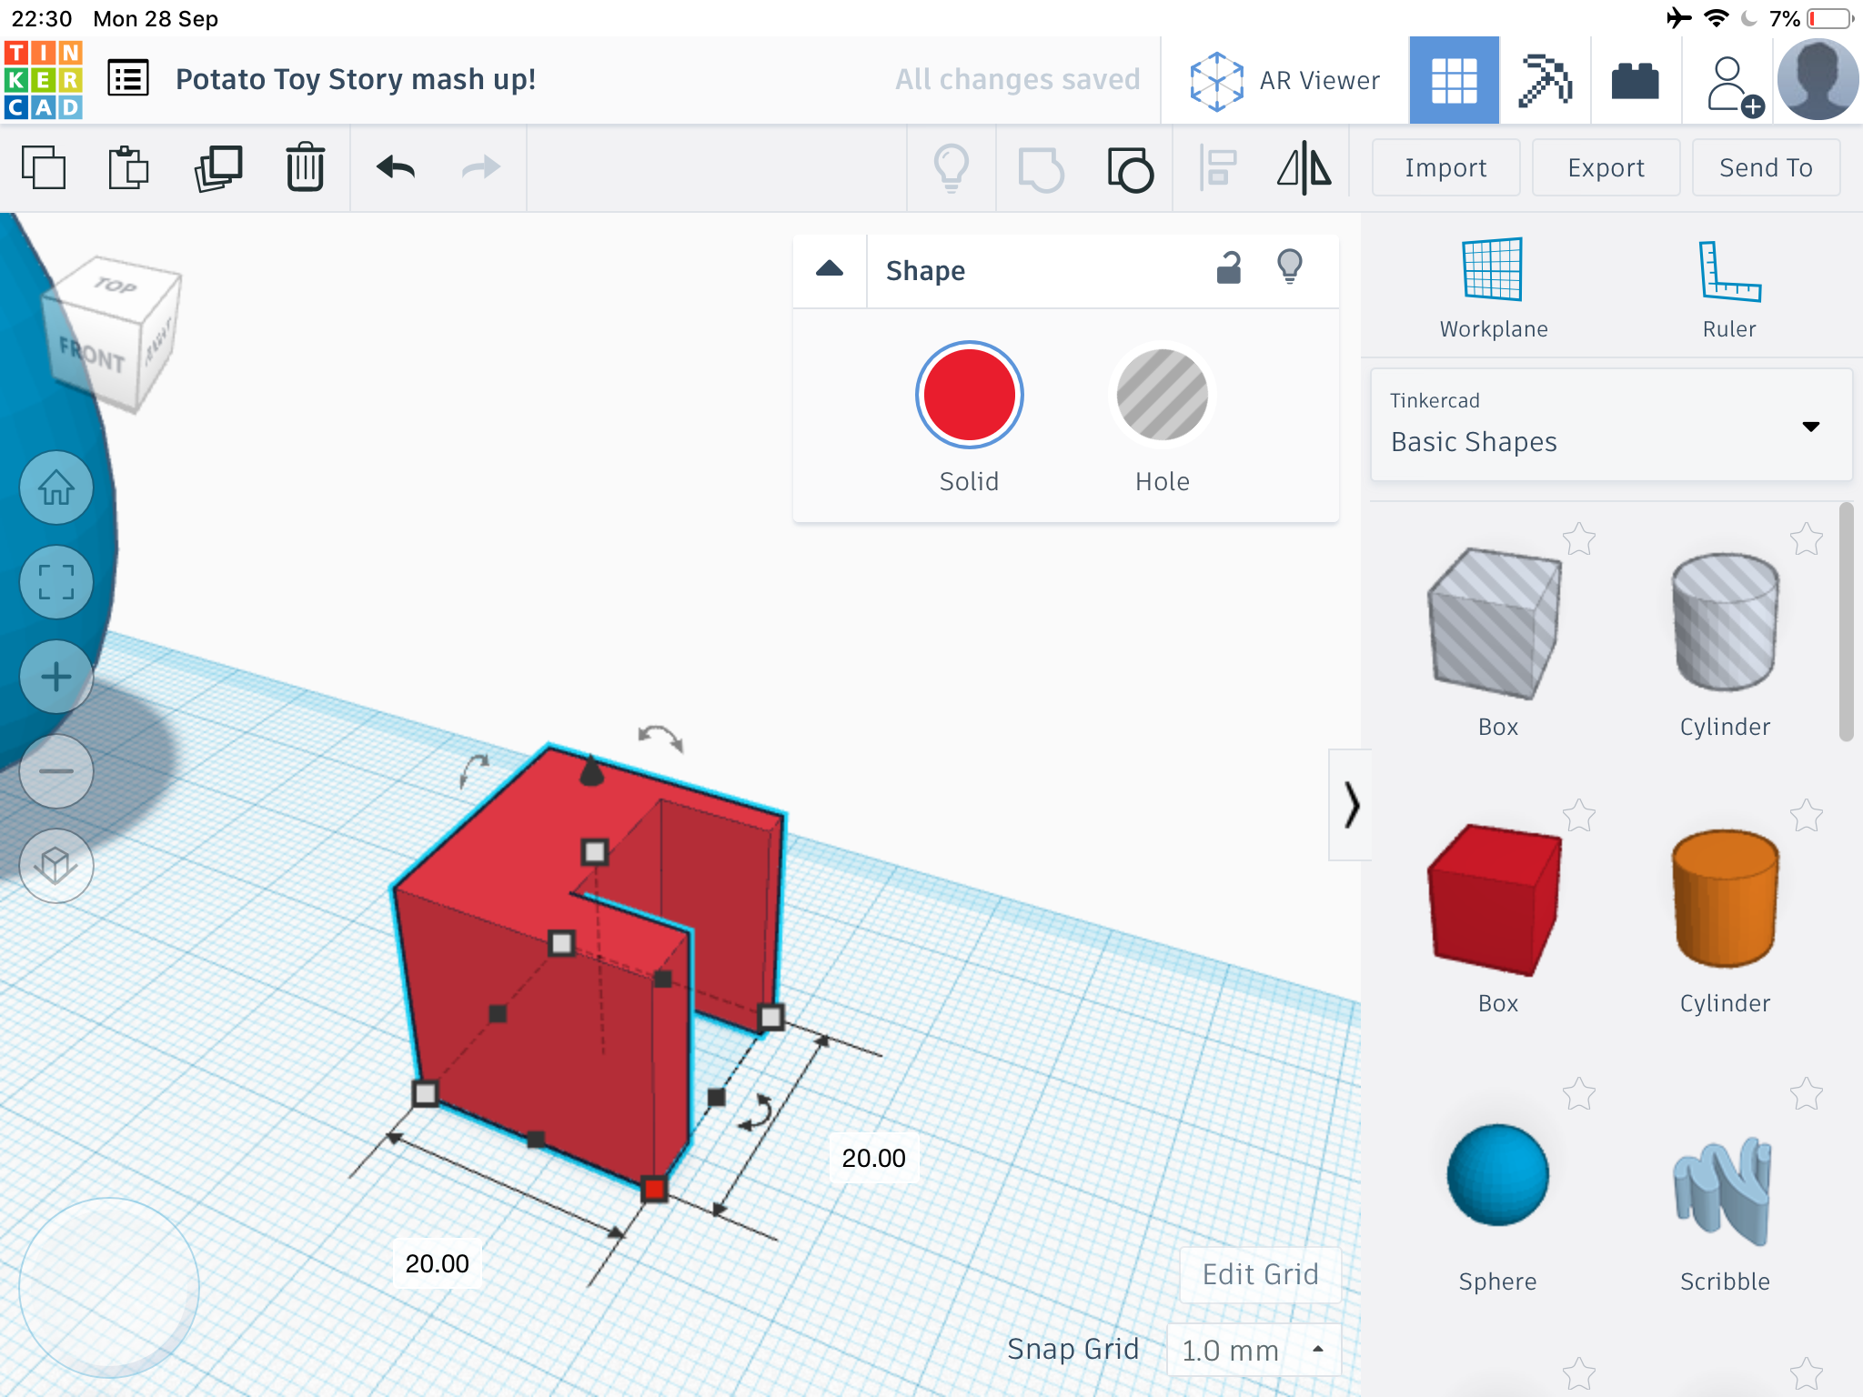Toggle perspective/orthographic view cube button

click(x=56, y=865)
